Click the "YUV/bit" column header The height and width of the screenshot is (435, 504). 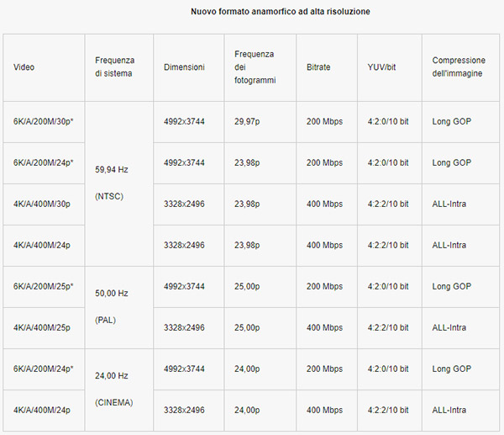tap(381, 67)
